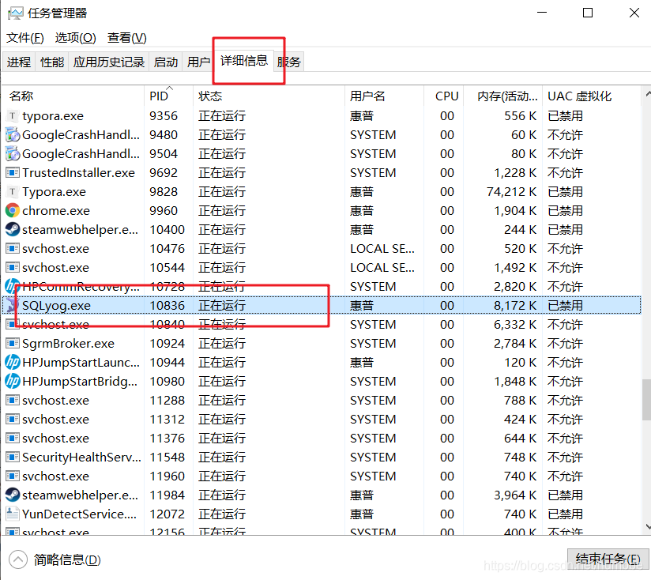Click memory value 74,212 K
The image size is (651, 580).
point(511,192)
